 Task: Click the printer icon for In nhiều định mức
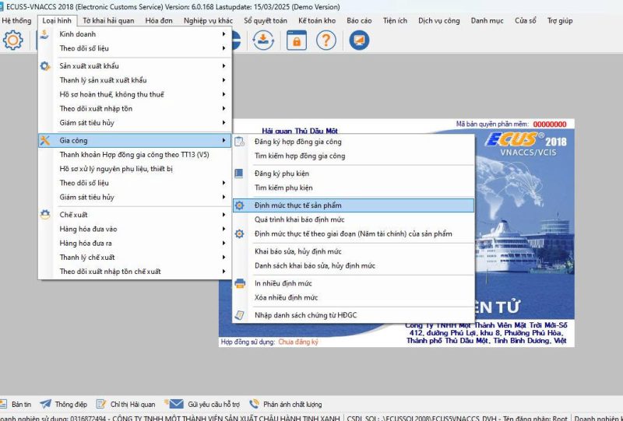pyautogui.click(x=240, y=283)
